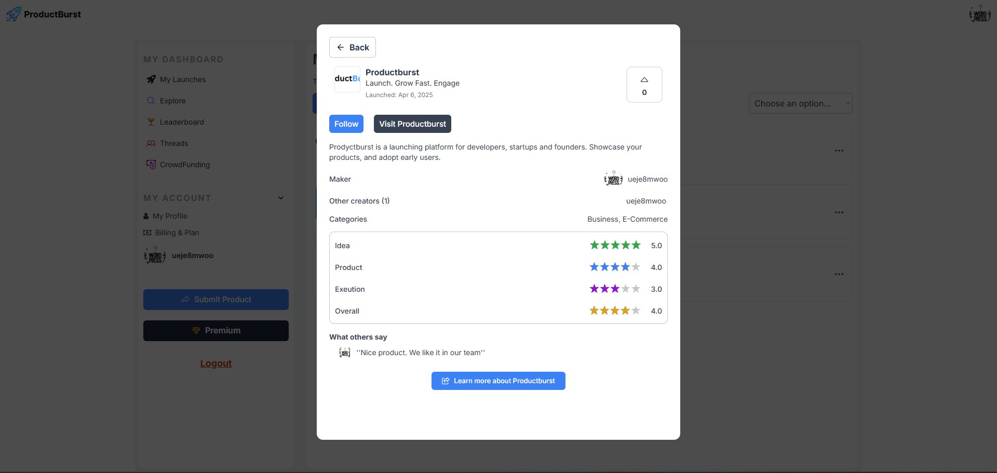This screenshot has height=473, width=997.
Task: Open the My Launches rocket item
Action: coord(182,79)
